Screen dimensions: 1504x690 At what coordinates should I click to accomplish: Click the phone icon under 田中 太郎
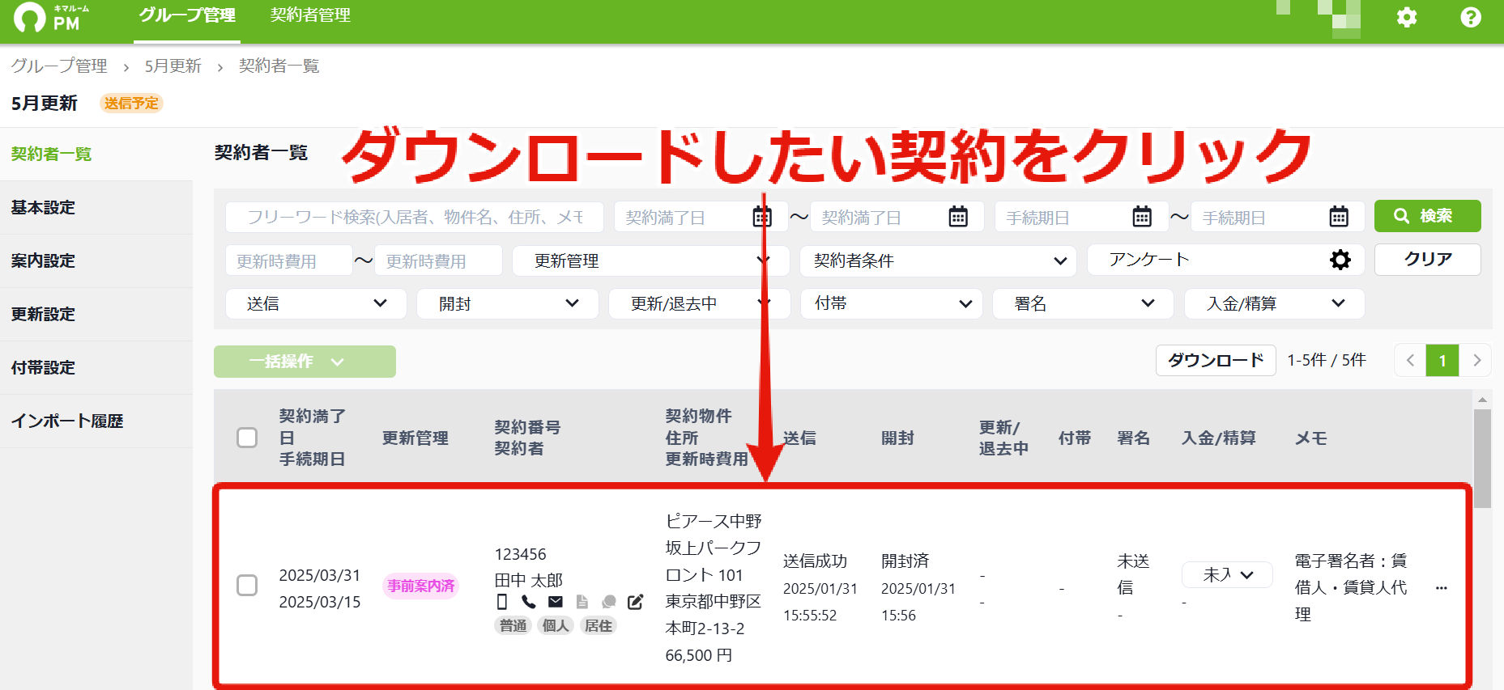coord(529,601)
